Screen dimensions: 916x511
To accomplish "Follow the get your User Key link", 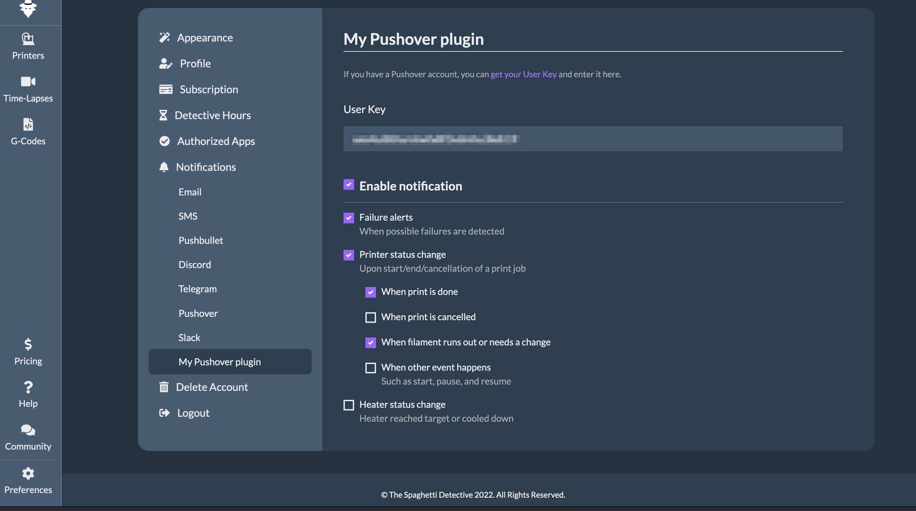I will 523,74.
